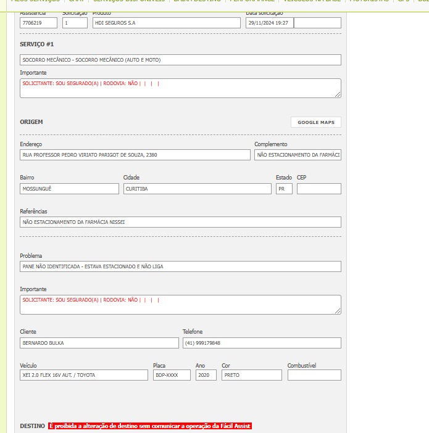Image resolution: width=429 pixels, height=433 pixels.
Task: Click the empty Combustível field
Action: pos(314,375)
